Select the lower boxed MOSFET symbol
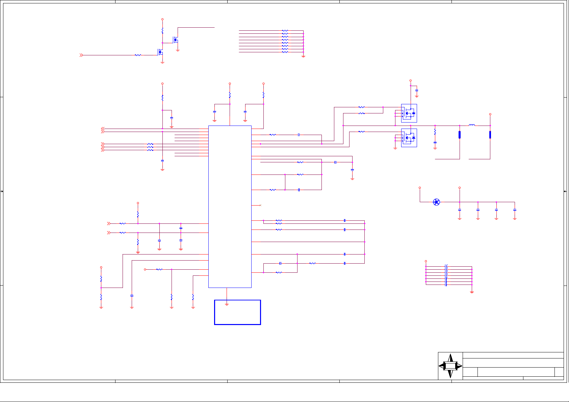Viewport: 569px width, 402px height. point(409,138)
